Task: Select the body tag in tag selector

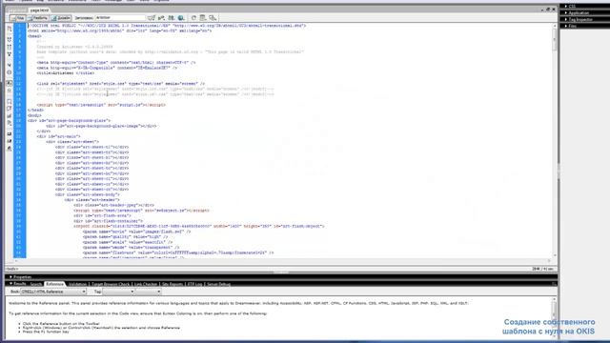Action: click(11, 269)
